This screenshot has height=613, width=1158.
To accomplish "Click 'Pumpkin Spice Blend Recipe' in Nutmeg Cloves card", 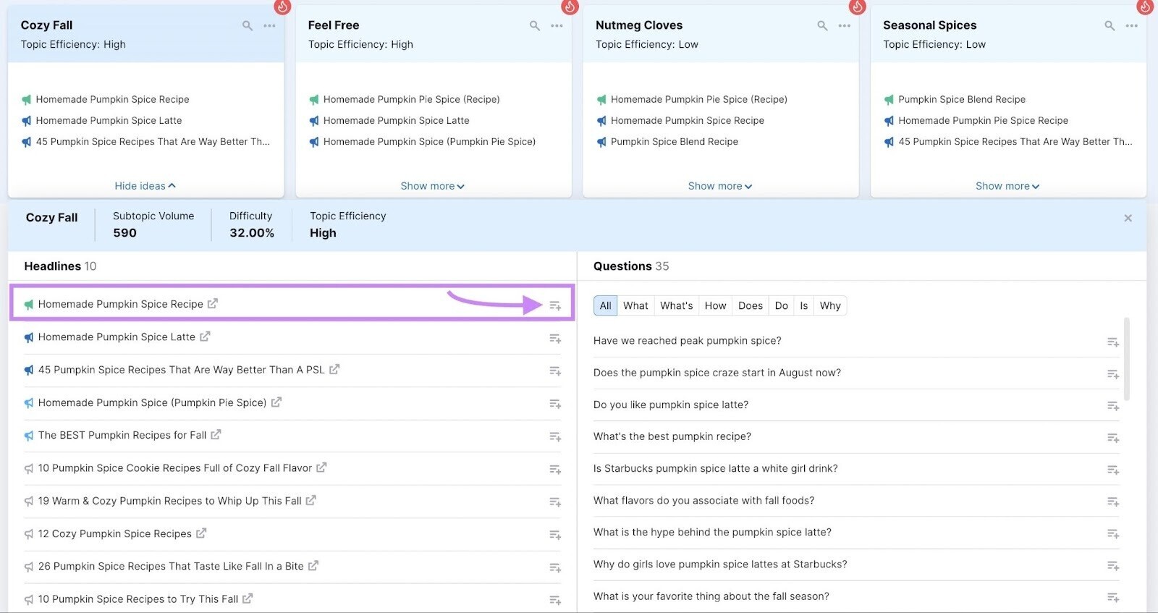I will [674, 142].
